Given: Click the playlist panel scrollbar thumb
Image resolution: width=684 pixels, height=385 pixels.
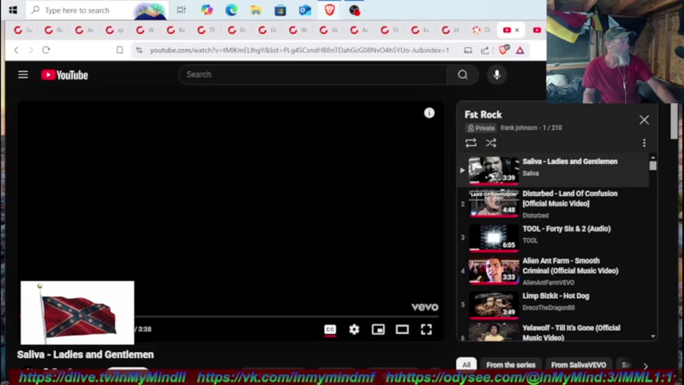Looking at the screenshot, I should pyautogui.click(x=652, y=165).
